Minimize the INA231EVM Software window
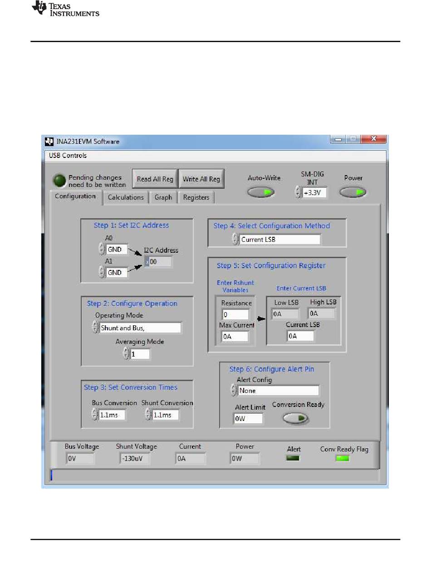The width and height of the screenshot is (431, 563). (338, 140)
